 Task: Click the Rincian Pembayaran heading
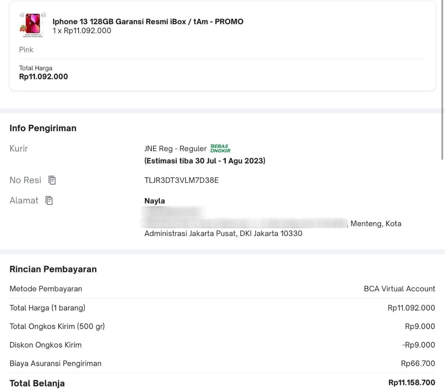click(x=53, y=269)
